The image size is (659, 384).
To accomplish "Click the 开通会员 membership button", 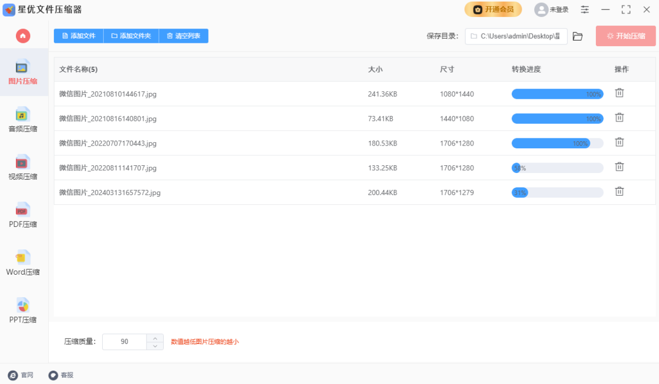I will point(493,9).
